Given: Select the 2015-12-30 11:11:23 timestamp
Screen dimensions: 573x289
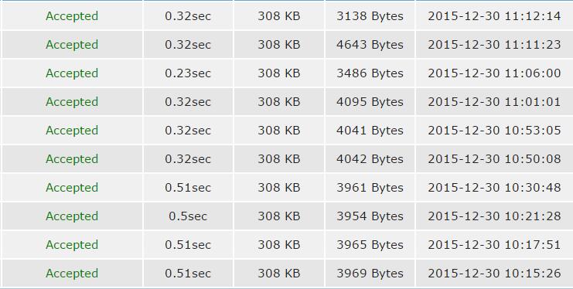Looking at the screenshot, I should (x=494, y=45).
